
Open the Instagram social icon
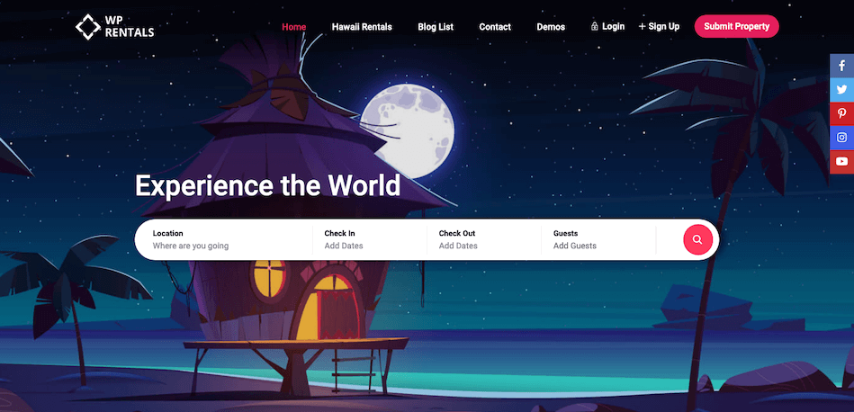(x=841, y=138)
